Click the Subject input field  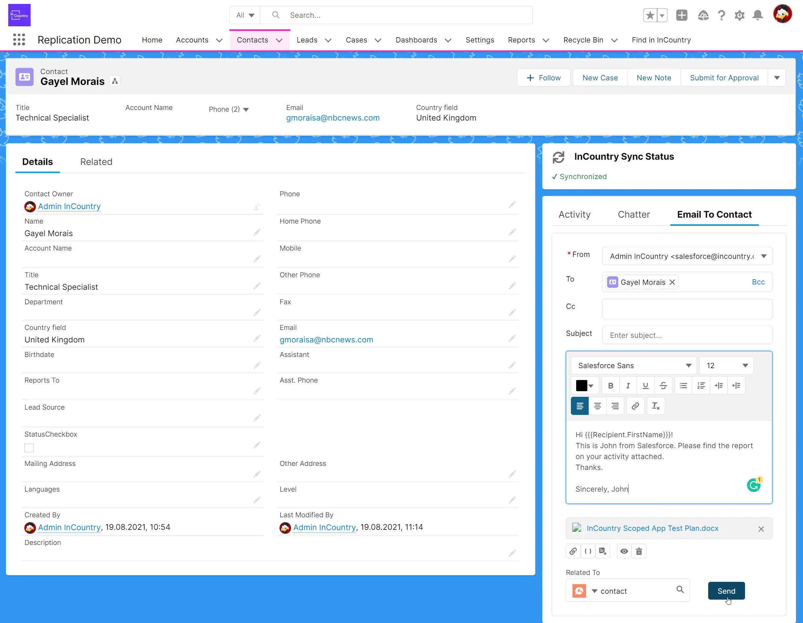pyautogui.click(x=687, y=335)
